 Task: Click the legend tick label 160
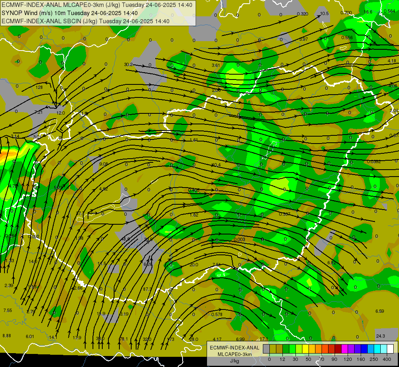[361, 359]
